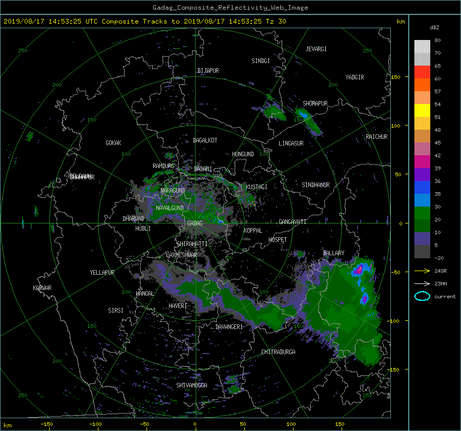Click the DHARWAD city label
The width and height of the screenshot is (461, 431).
(x=133, y=219)
